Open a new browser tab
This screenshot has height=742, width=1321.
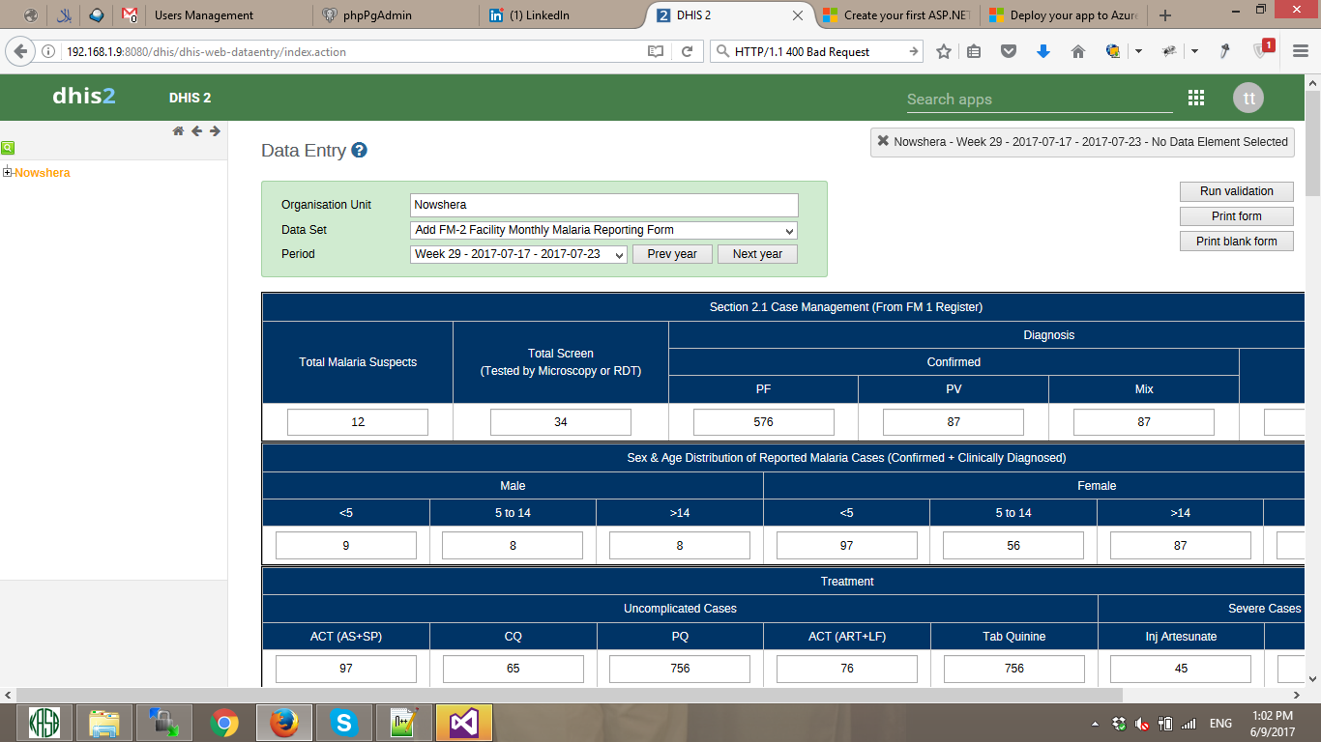pyautogui.click(x=1165, y=15)
